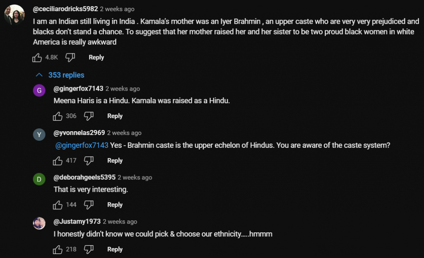Dislike @Justamy1973's reply
This screenshot has width=424, height=258.
pyautogui.click(x=89, y=249)
